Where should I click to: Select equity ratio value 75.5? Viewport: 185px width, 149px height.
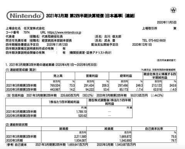[174, 137]
